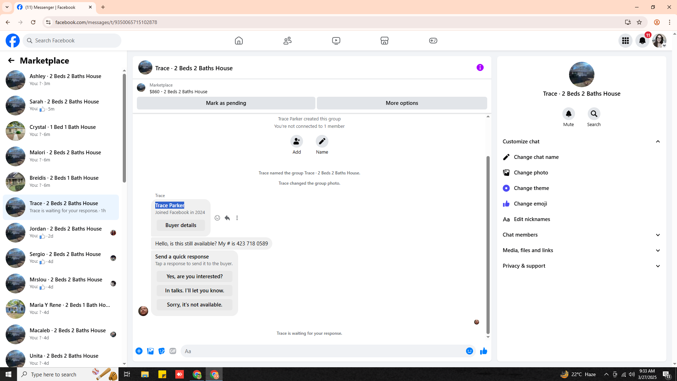
Task: Open the emoji picker in composer
Action: pos(470,351)
